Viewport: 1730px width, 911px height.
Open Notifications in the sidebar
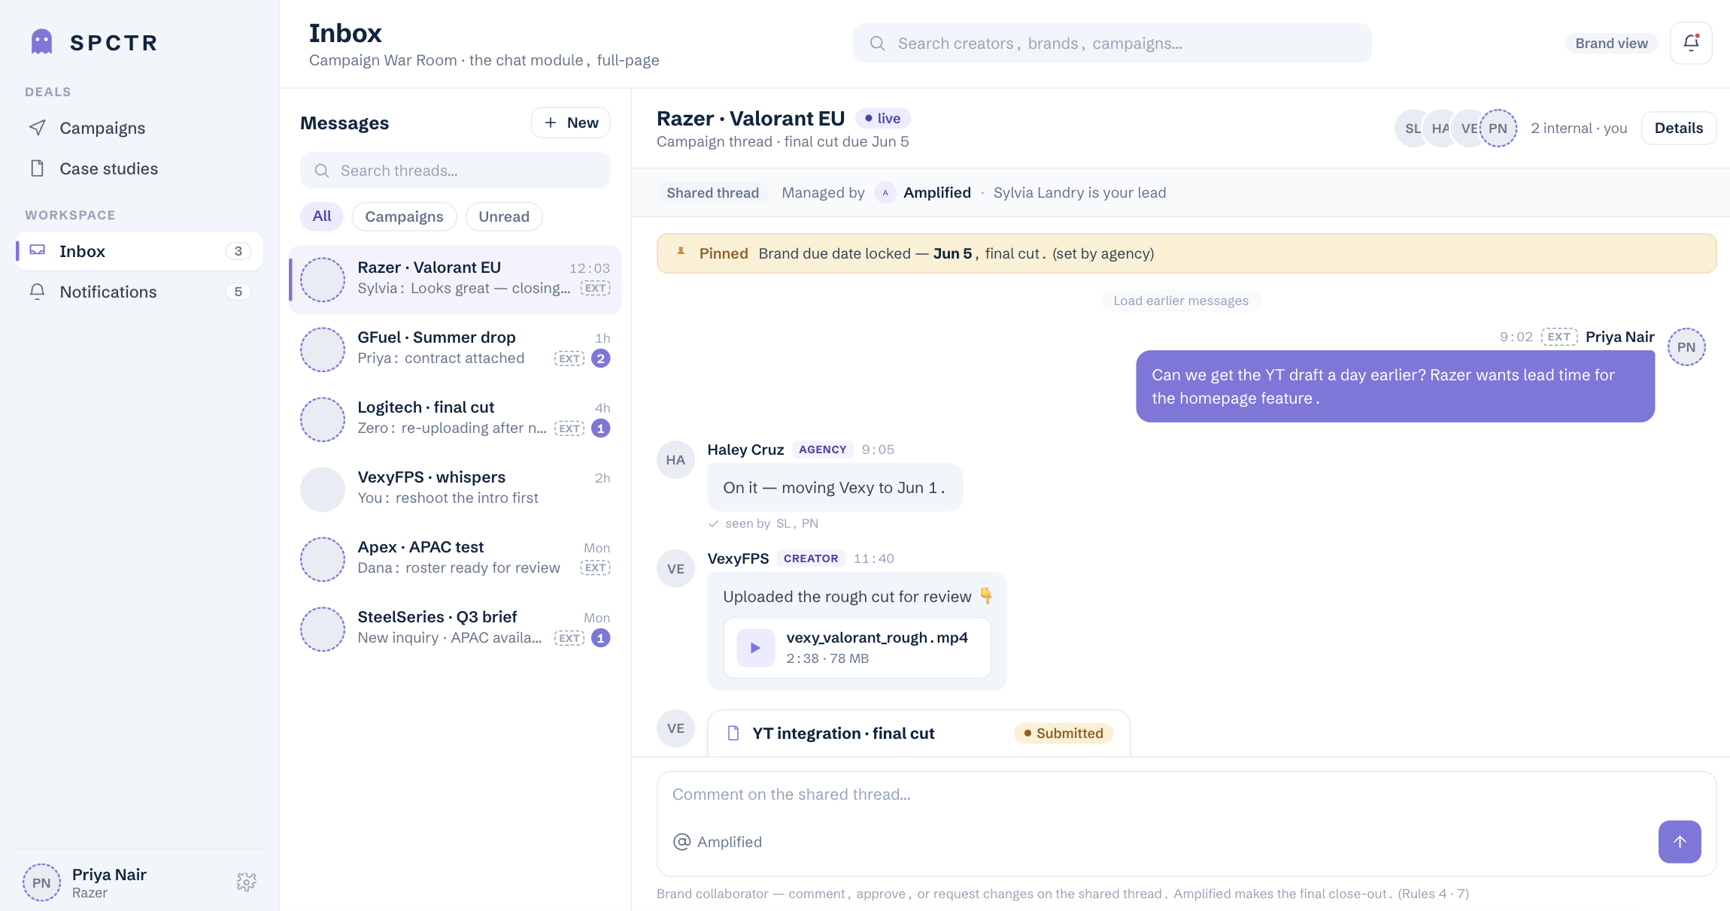pyautogui.click(x=139, y=292)
